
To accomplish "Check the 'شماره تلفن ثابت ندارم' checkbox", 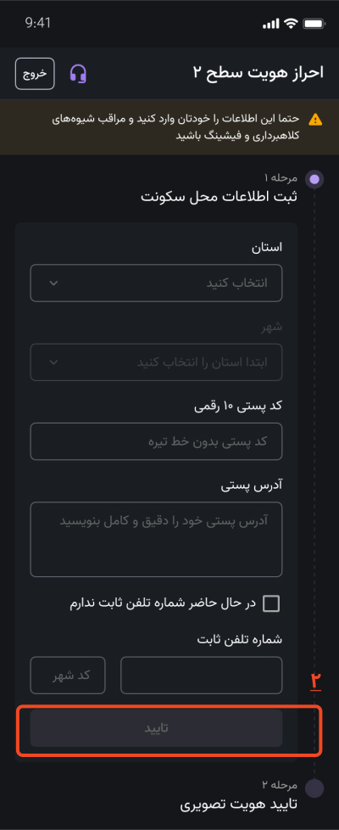I will coord(271,603).
